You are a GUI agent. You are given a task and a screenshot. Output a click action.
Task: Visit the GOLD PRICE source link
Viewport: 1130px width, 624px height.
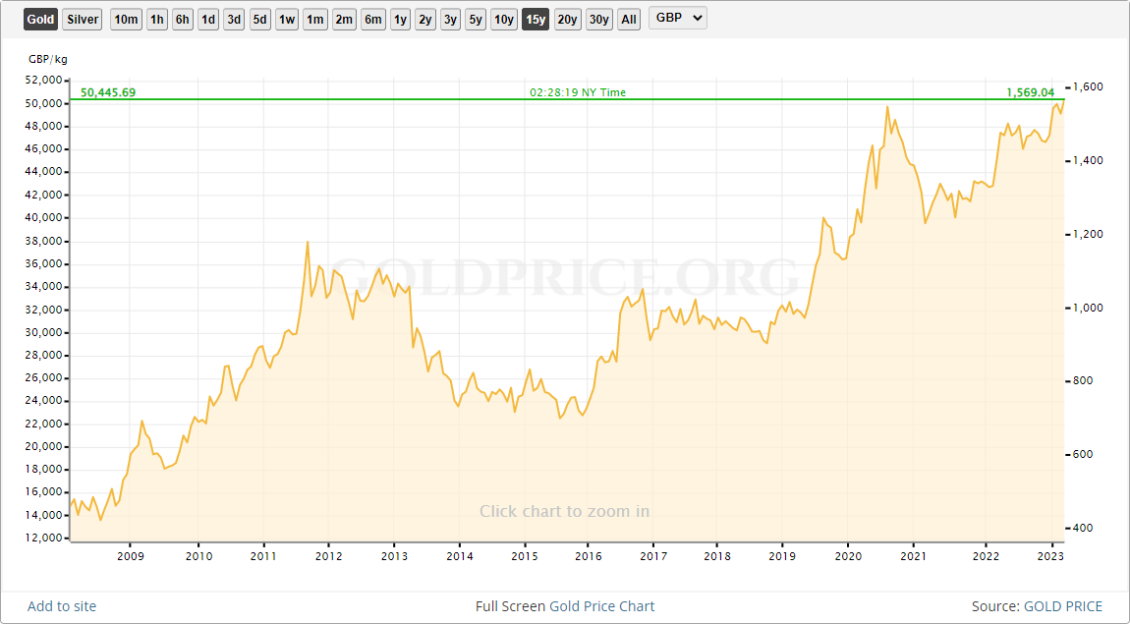pyautogui.click(x=1063, y=606)
